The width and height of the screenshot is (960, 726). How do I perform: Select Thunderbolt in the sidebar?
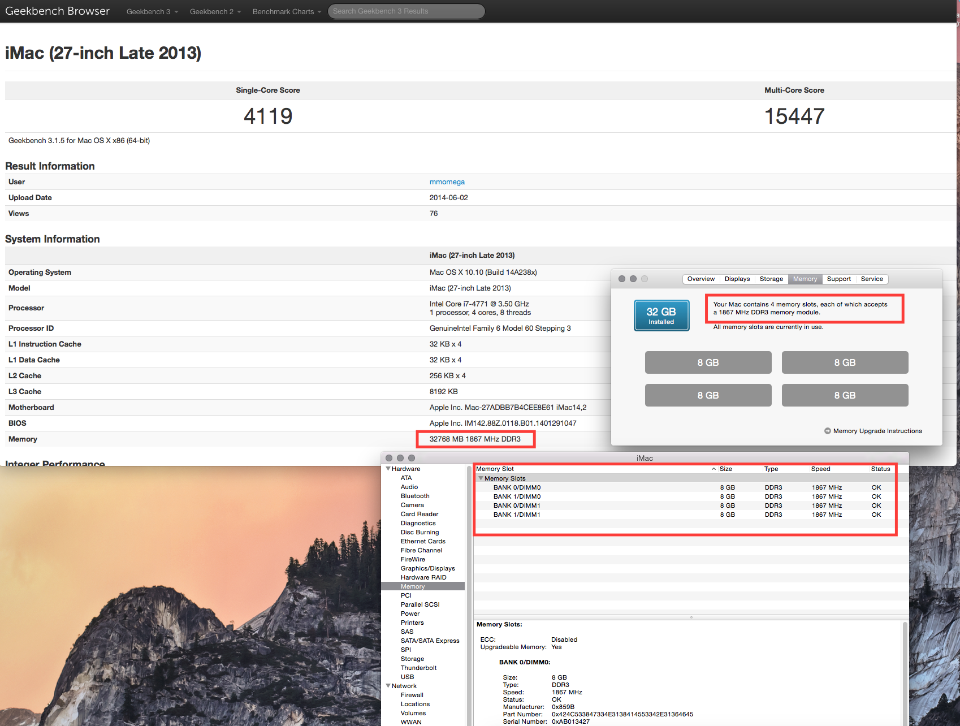point(418,668)
